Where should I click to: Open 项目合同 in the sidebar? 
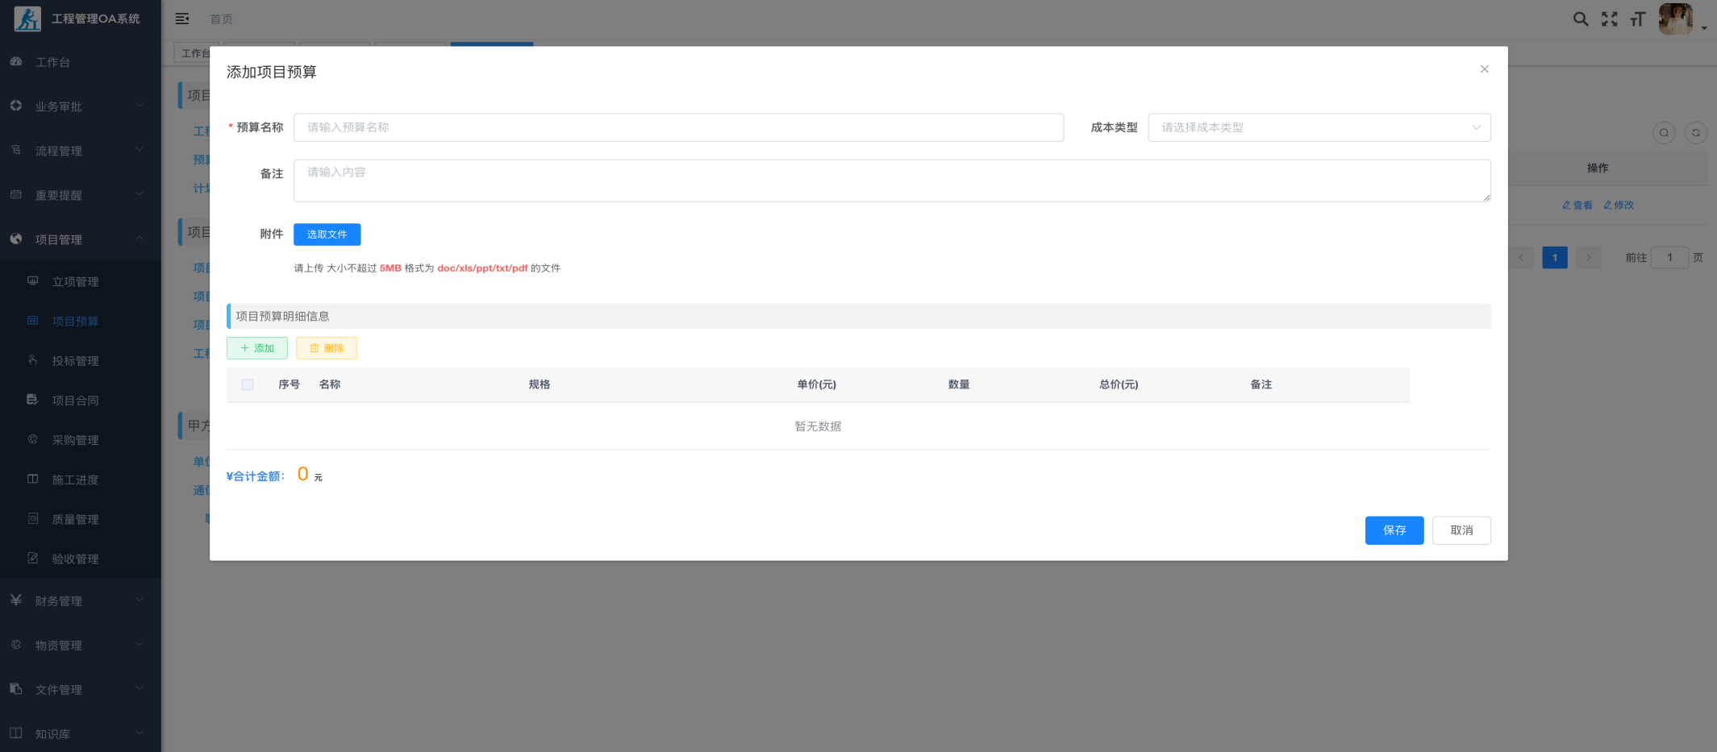point(75,401)
